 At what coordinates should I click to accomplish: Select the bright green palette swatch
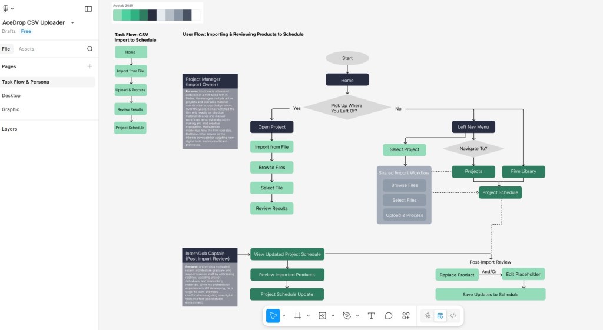coord(126,15)
